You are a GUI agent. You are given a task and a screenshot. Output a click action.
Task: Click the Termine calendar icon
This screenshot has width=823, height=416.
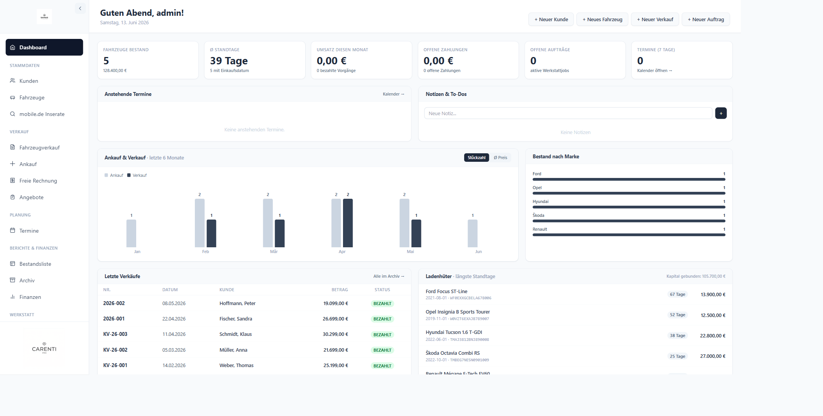point(13,231)
